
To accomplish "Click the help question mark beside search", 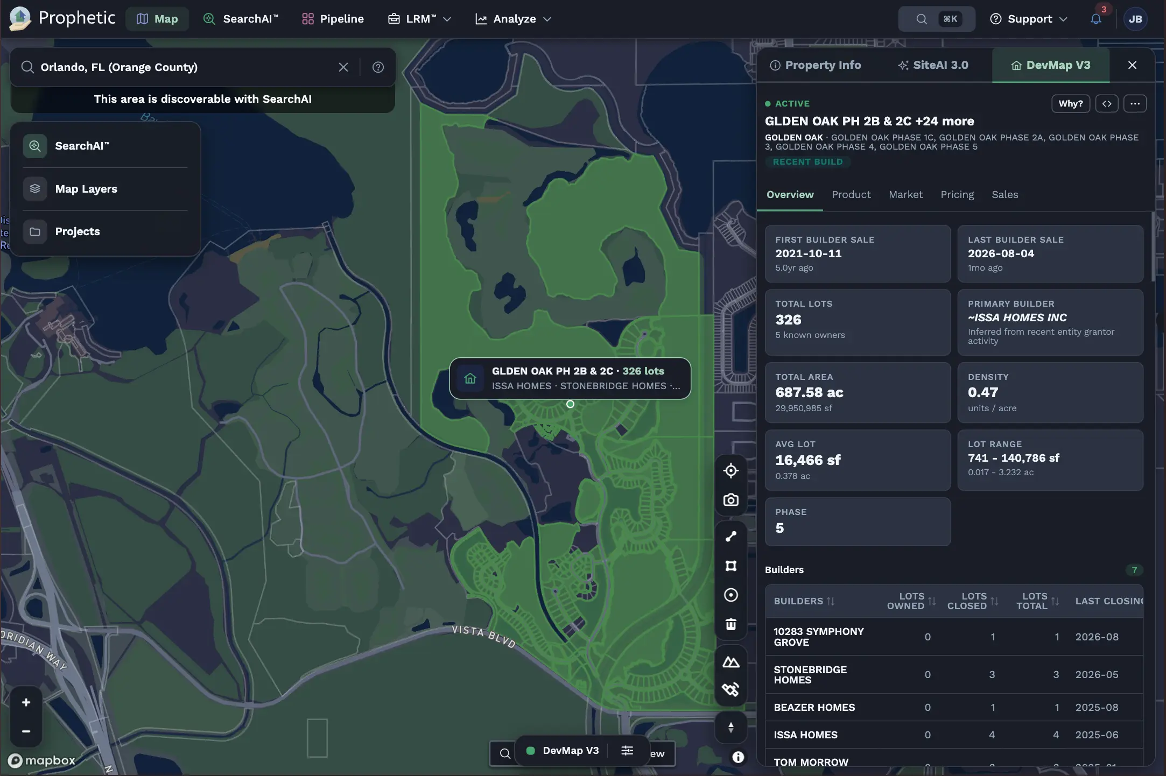I will tap(378, 67).
